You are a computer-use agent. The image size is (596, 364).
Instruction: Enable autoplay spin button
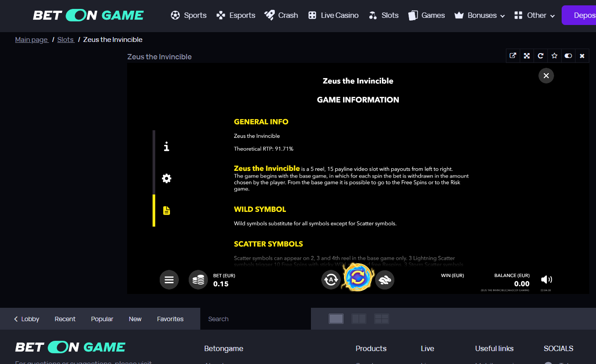(x=331, y=280)
